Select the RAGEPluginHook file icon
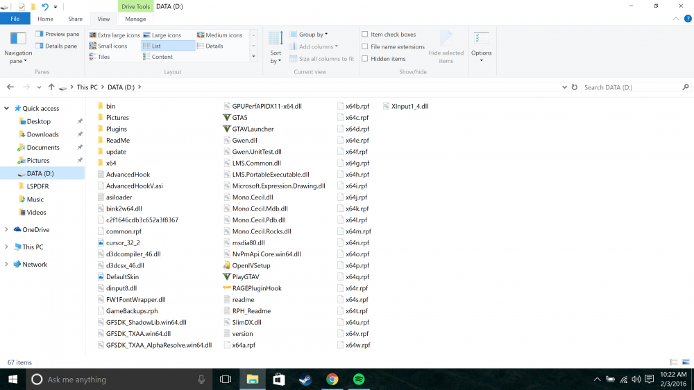This screenshot has width=694, height=390. 227,288
